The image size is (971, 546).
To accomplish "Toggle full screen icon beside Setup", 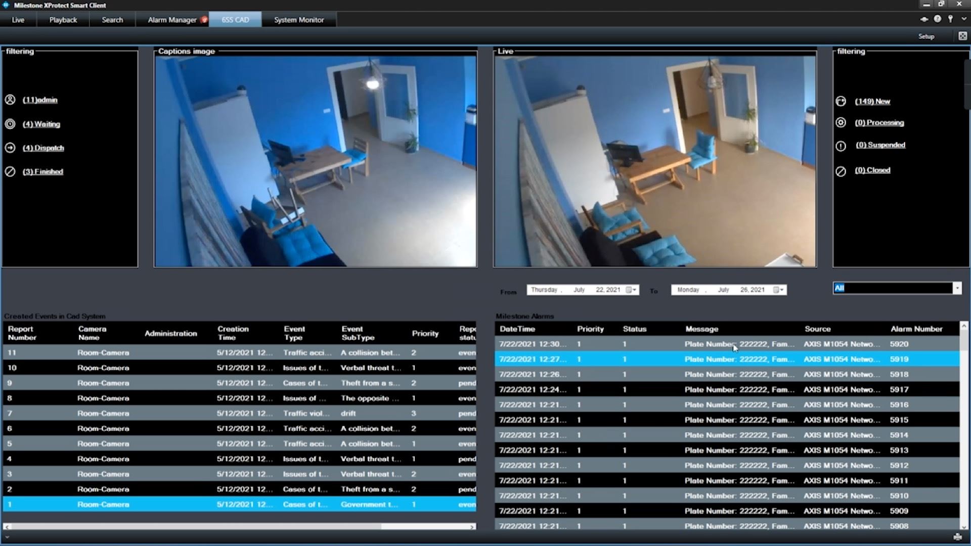I will [962, 36].
